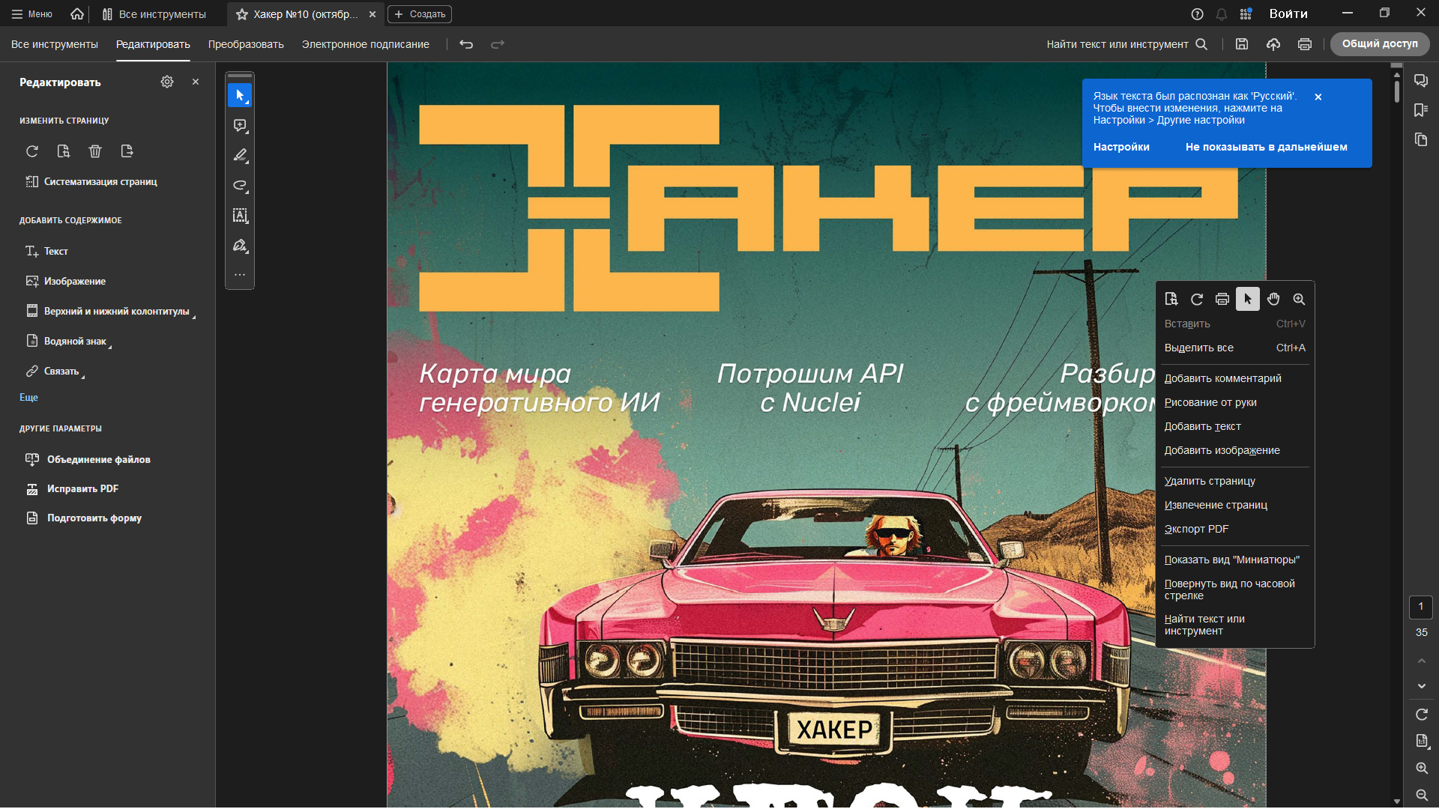Go to next page chevron down
Image resolution: width=1439 pixels, height=809 pixels.
pyautogui.click(x=1422, y=686)
